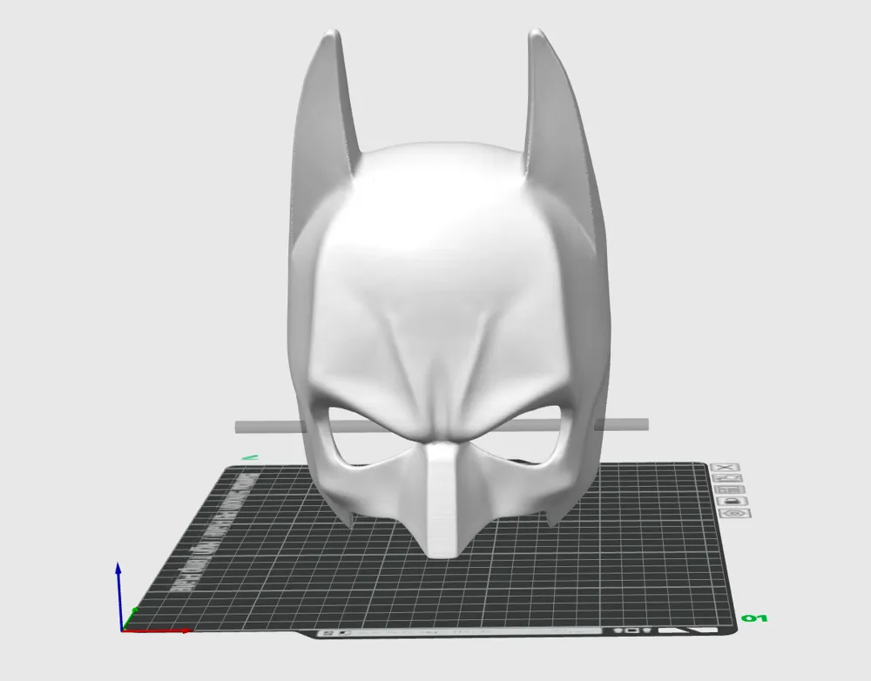Click an empty grid area of build plate
The width and height of the screenshot is (871, 681).
611,567
